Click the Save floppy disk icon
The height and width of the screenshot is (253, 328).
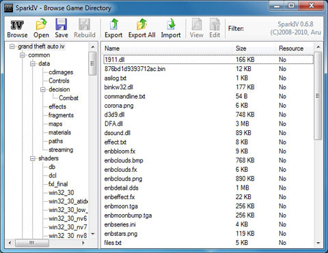pos(61,25)
